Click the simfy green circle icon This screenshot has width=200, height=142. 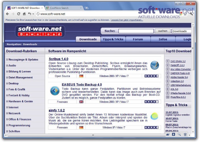(x=154, y=116)
